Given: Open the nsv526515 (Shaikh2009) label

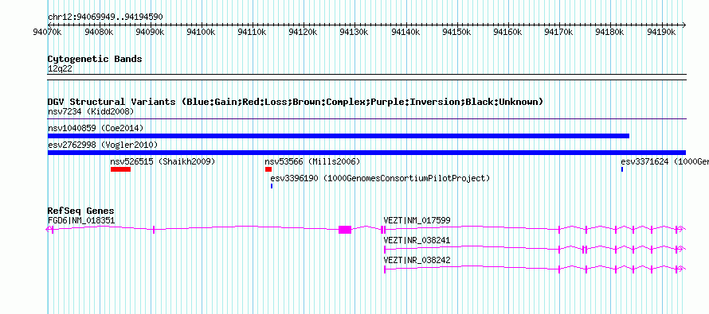Looking at the screenshot, I should pyautogui.click(x=163, y=161).
